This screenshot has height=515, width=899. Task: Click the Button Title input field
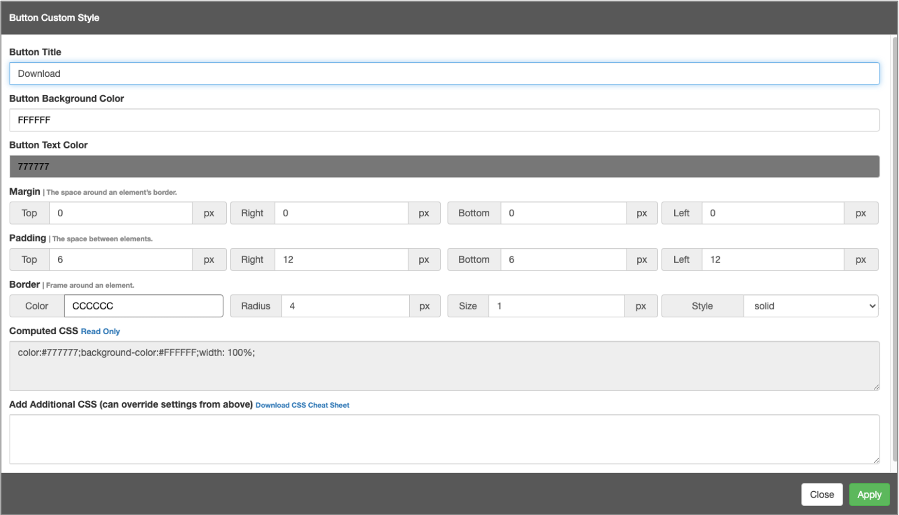[444, 73]
